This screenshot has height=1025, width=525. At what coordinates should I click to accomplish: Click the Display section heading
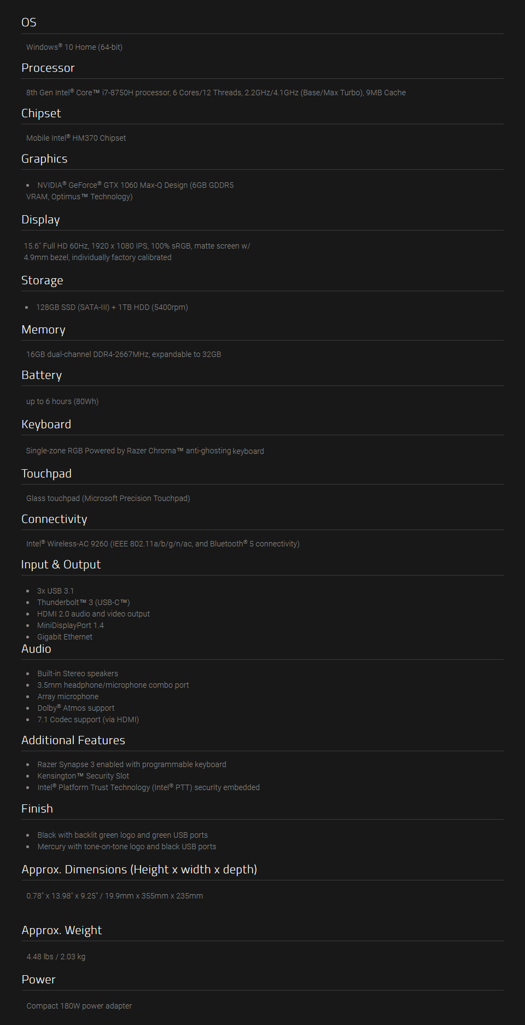(40, 220)
